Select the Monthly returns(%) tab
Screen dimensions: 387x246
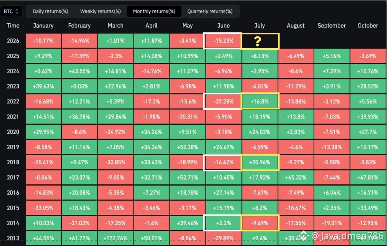154,11
